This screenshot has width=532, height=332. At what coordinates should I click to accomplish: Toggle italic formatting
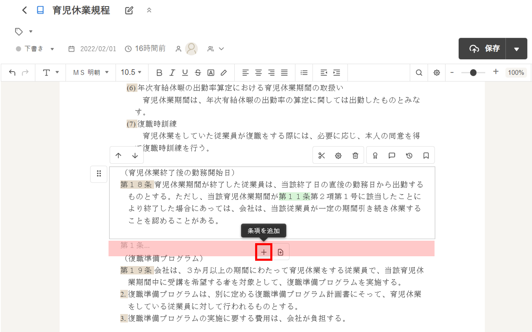[x=172, y=72]
